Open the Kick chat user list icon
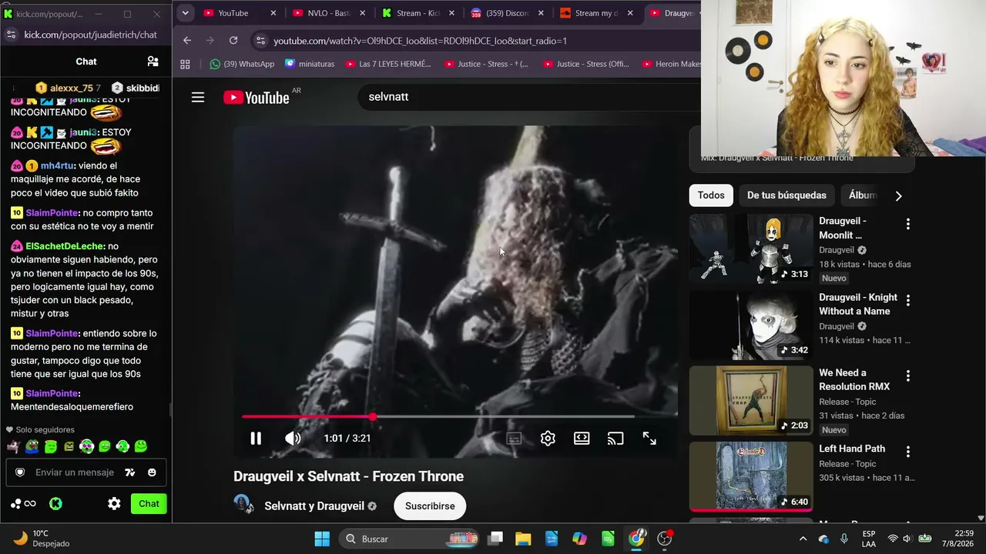Viewport: 986px width, 554px height. pyautogui.click(x=153, y=62)
